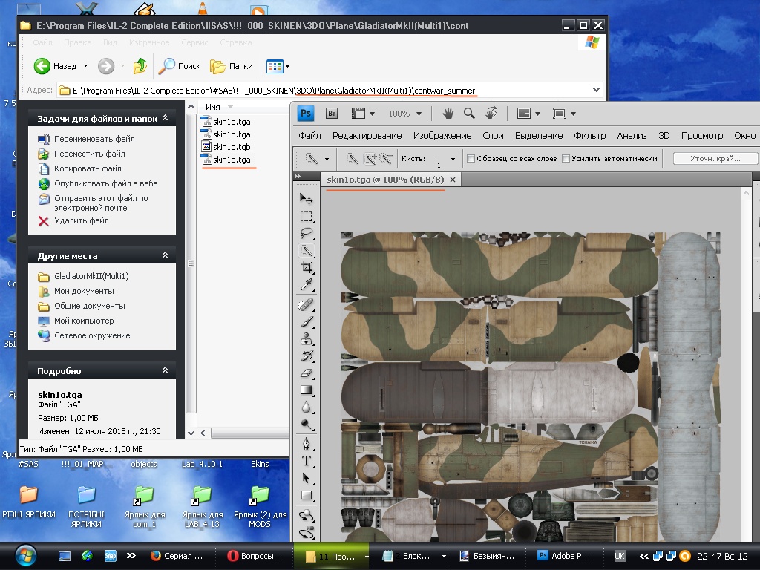Toggle 'Усилить автоматически' checkbox

pyautogui.click(x=566, y=159)
